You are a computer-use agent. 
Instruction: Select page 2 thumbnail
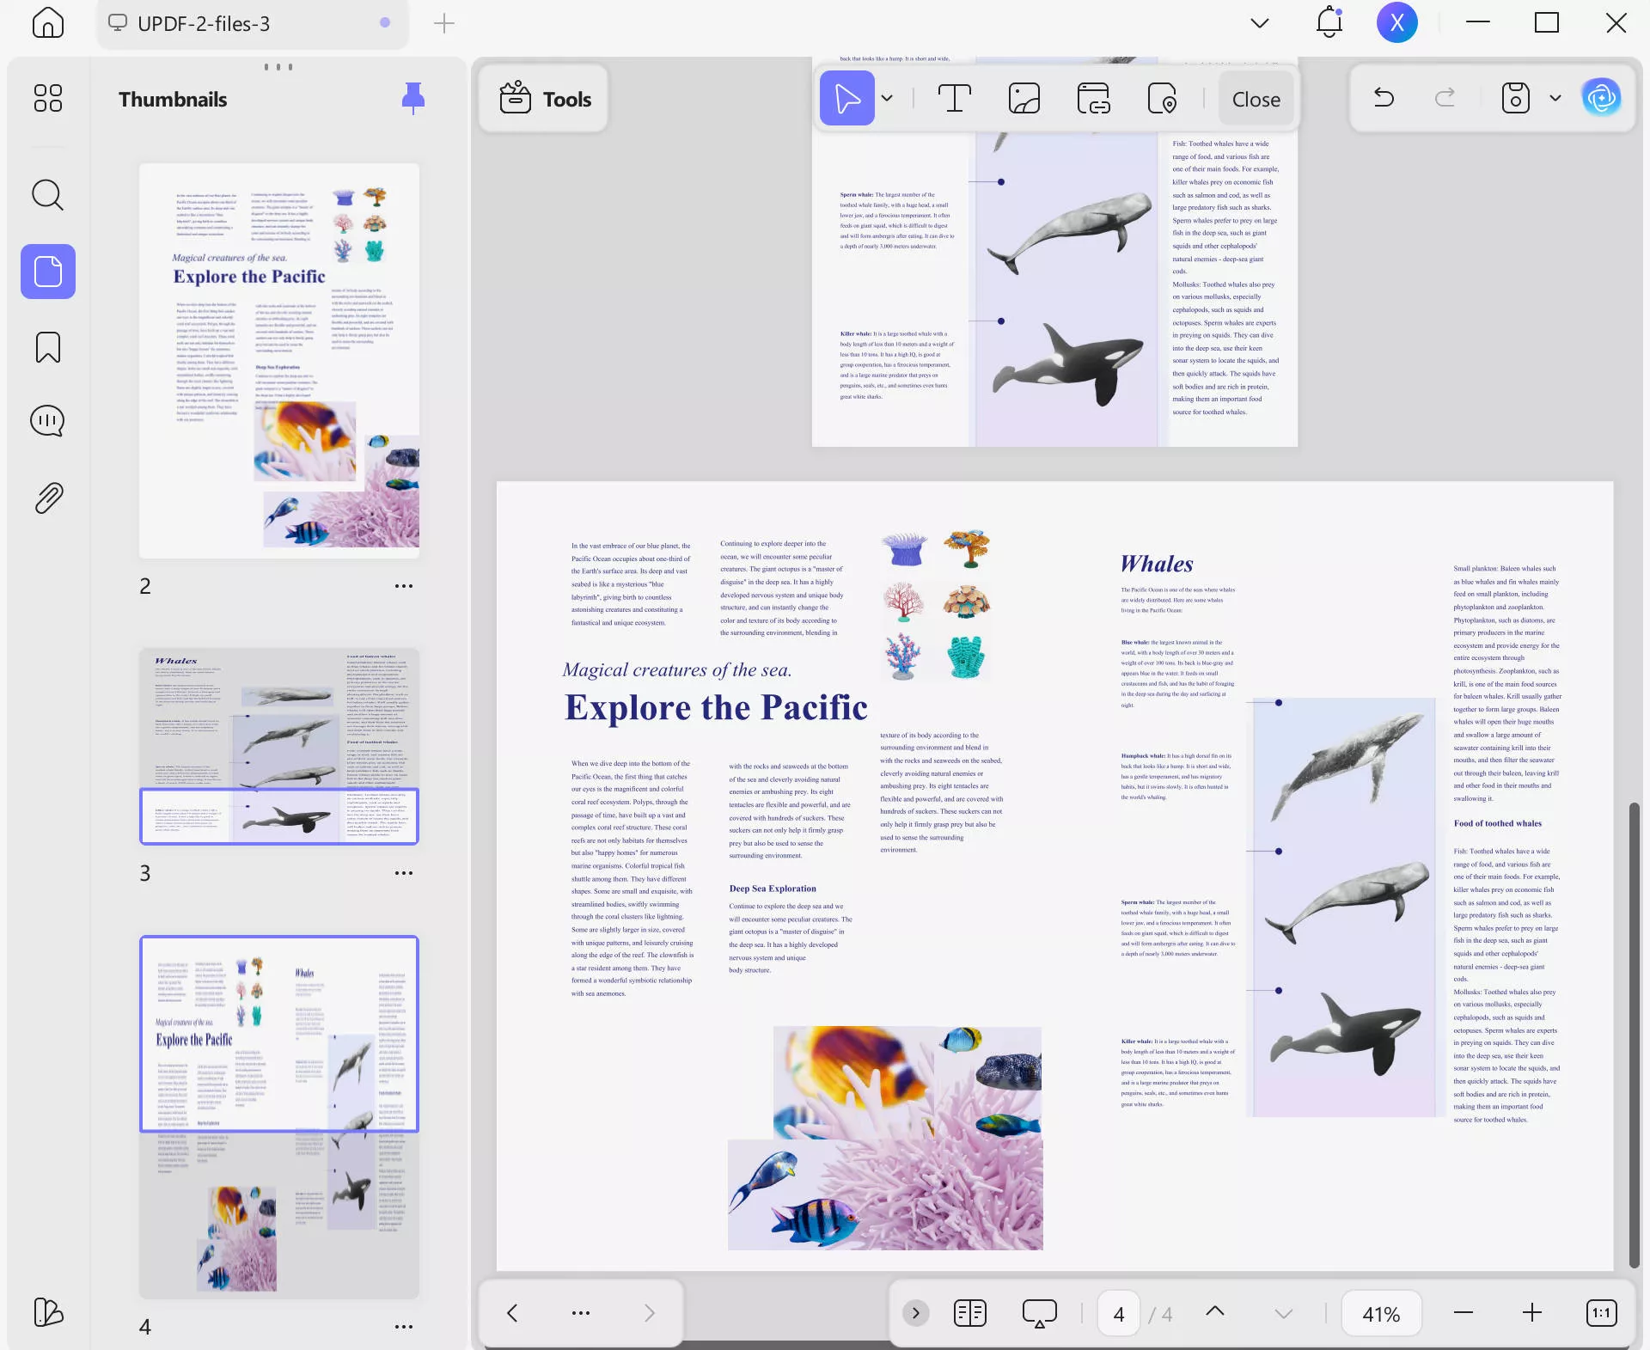click(279, 361)
